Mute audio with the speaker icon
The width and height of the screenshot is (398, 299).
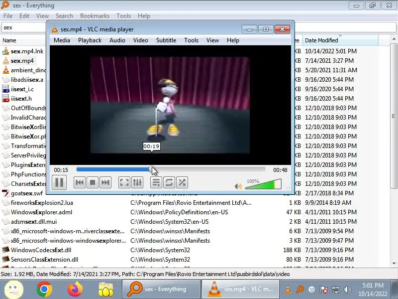click(x=238, y=186)
